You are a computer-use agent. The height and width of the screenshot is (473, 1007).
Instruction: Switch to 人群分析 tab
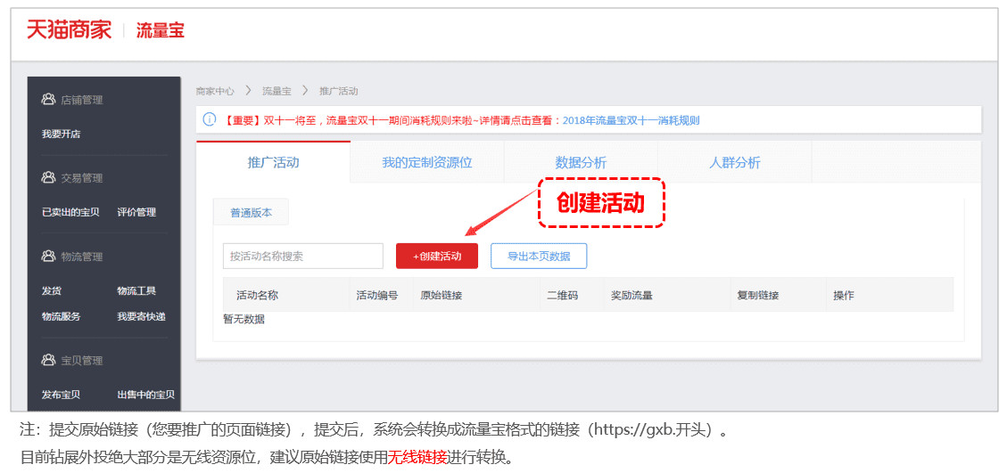tap(735, 162)
